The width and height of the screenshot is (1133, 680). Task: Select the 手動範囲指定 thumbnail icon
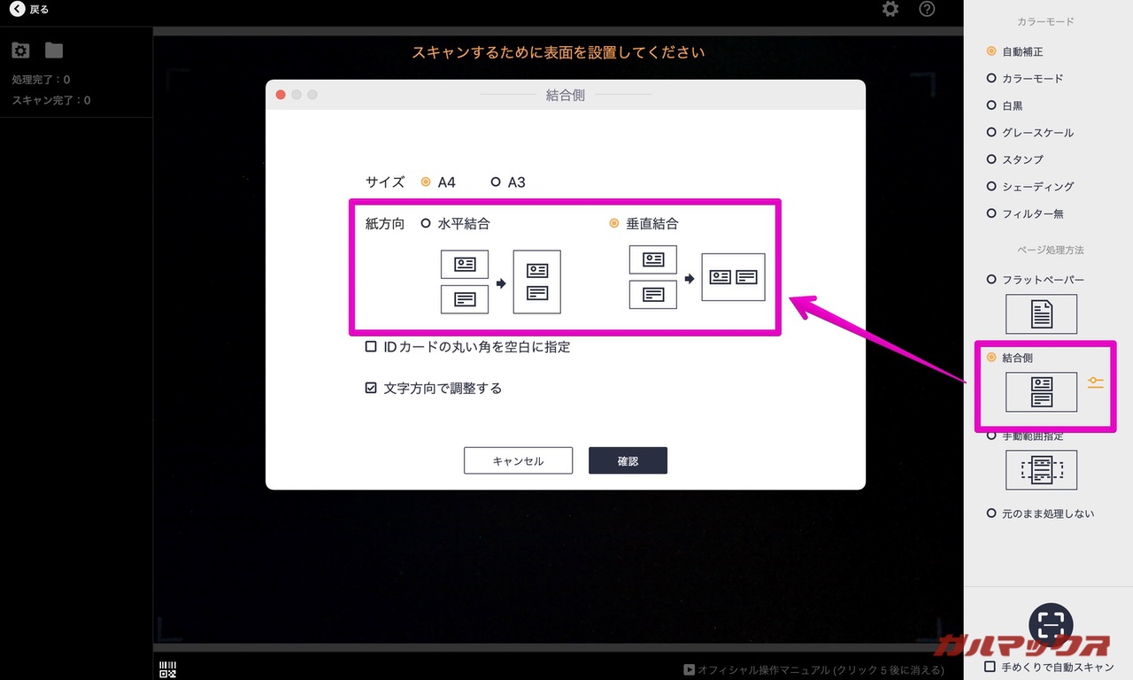point(1041,469)
